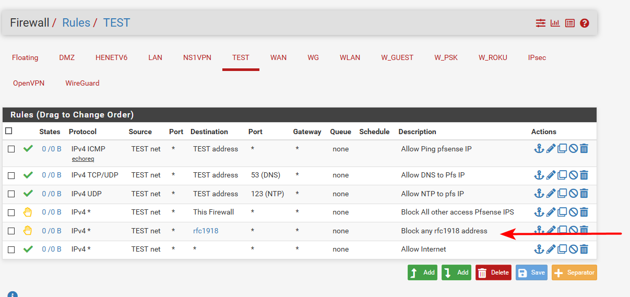Screen dimensions: 630x297
Task: Check the box for IPv4 TCP/UDP DNS rule
Action: (x=11, y=175)
